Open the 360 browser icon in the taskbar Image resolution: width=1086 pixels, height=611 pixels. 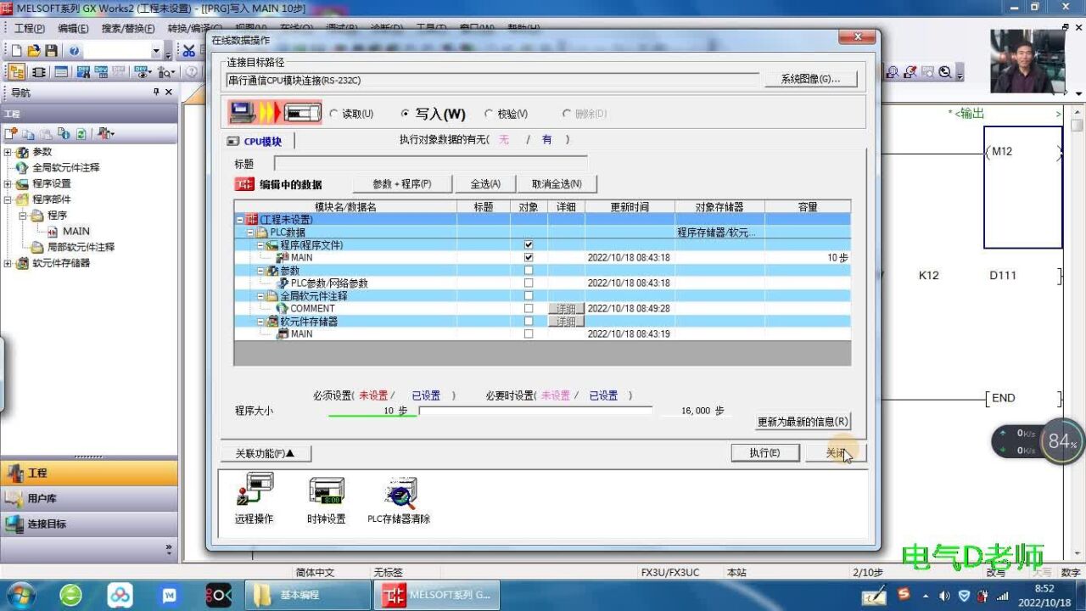(70, 595)
